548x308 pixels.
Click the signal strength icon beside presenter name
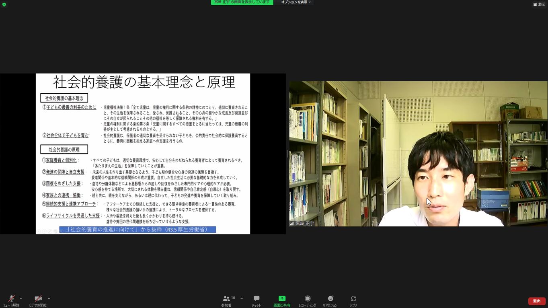pyautogui.click(x=292, y=224)
